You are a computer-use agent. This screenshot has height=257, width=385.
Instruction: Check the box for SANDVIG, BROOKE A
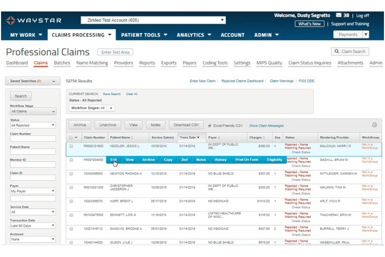click(x=71, y=229)
